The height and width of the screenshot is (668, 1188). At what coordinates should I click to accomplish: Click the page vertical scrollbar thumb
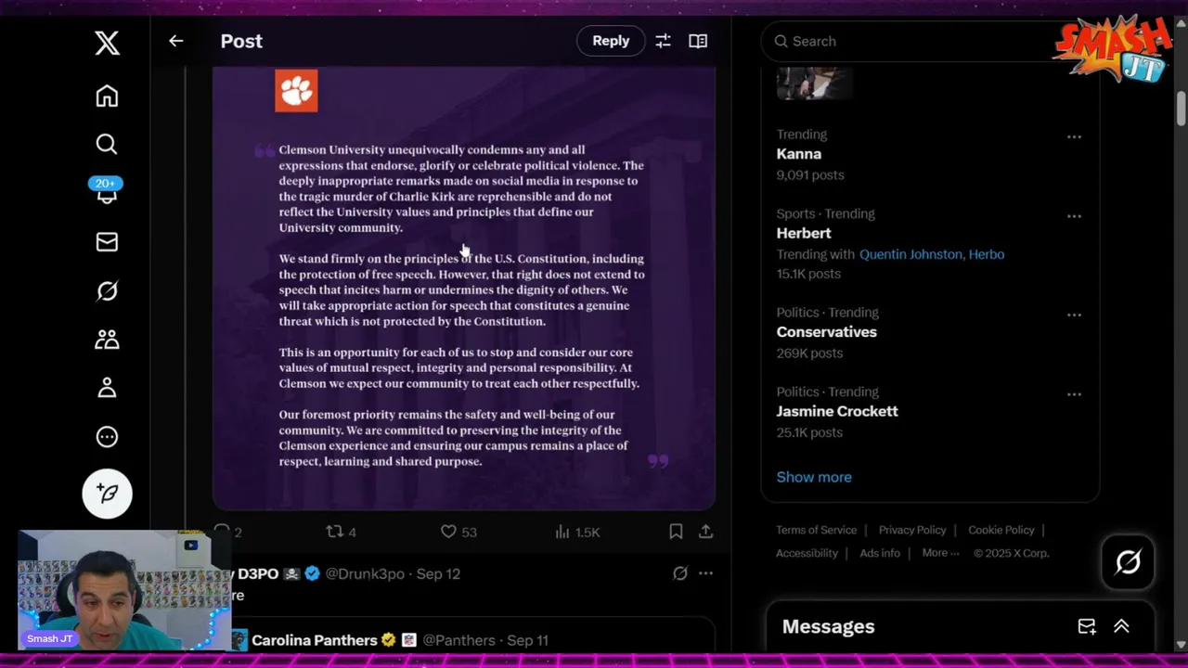click(1181, 108)
